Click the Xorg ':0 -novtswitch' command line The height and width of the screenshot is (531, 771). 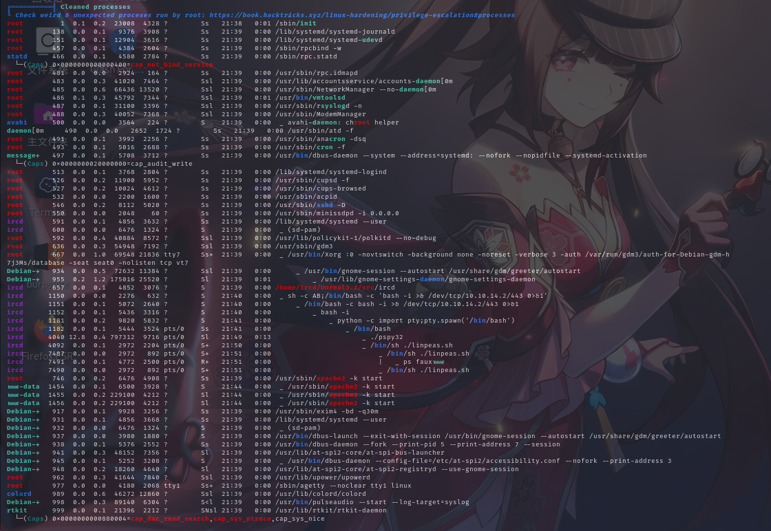(509, 255)
